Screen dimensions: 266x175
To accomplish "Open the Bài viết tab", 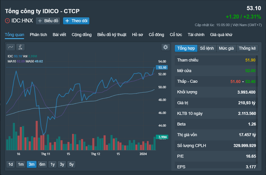I will tap(59, 35).
